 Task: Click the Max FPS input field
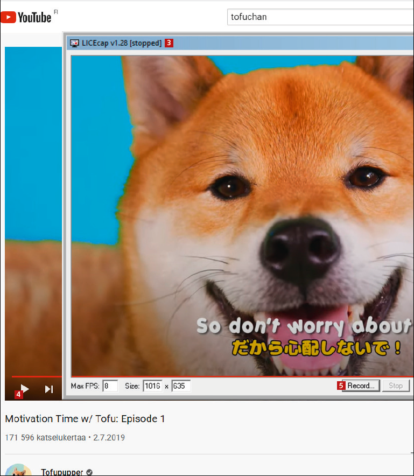(110, 386)
